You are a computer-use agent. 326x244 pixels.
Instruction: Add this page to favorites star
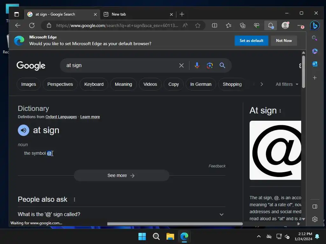click(x=198, y=25)
